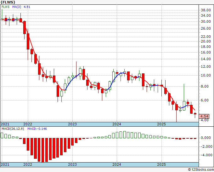Image resolution: width=214 pixels, height=172 pixels.
Task: Click the 30.00 price axis label
Action: click(206, 22)
